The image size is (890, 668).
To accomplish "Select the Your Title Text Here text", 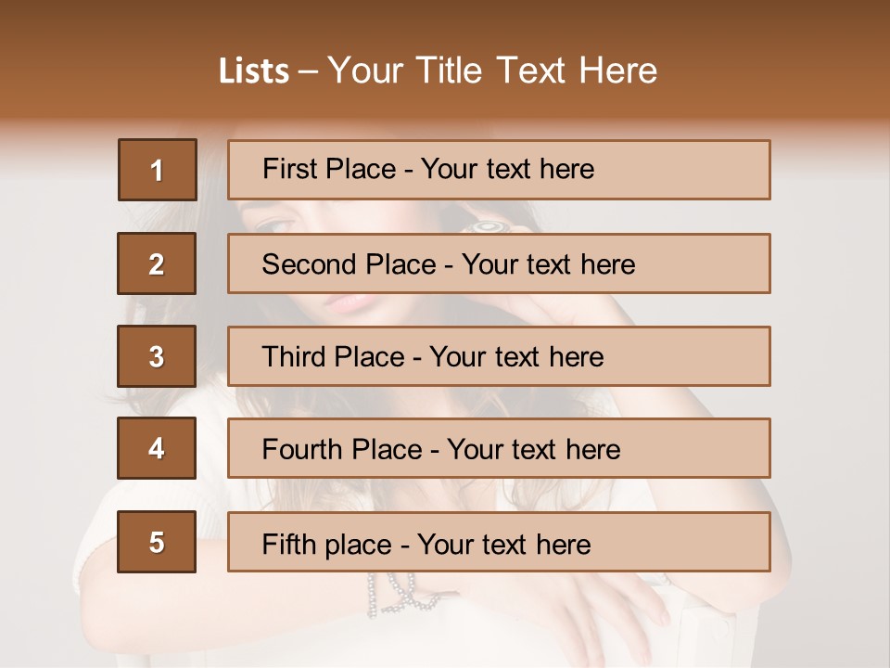I will click(x=491, y=71).
